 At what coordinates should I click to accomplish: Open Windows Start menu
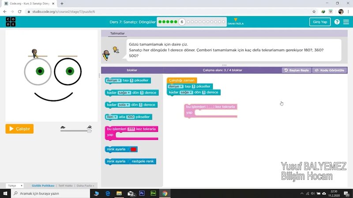[5, 193]
